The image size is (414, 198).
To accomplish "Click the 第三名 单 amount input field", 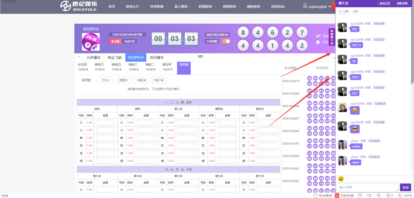I will pyautogui.click(x=187, y=138).
